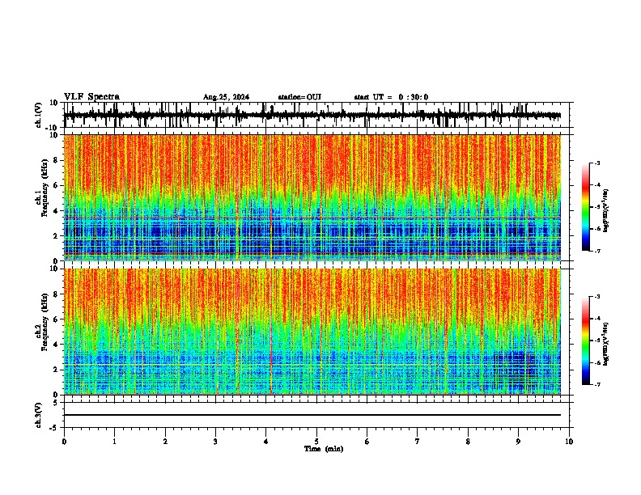Click the "-7" label on ch.1 color bar

pyautogui.click(x=597, y=251)
